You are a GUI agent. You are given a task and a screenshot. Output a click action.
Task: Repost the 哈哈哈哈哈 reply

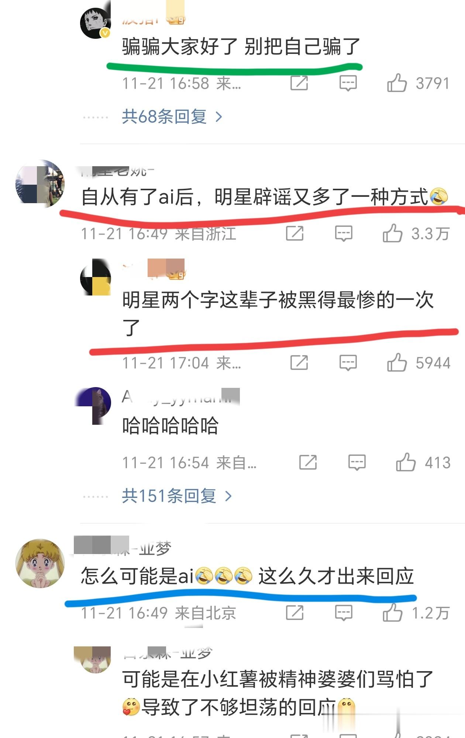click(x=308, y=462)
